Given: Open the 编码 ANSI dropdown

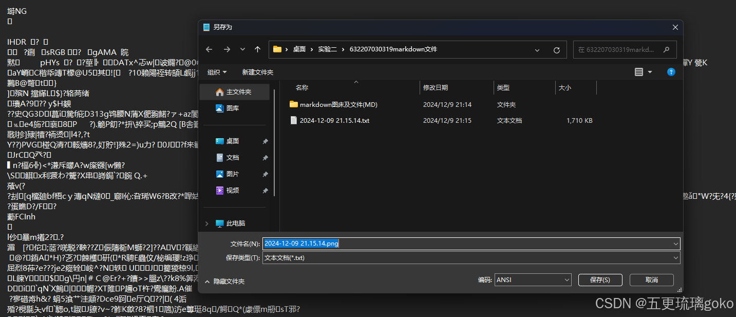Looking at the screenshot, I should pyautogui.click(x=533, y=280).
